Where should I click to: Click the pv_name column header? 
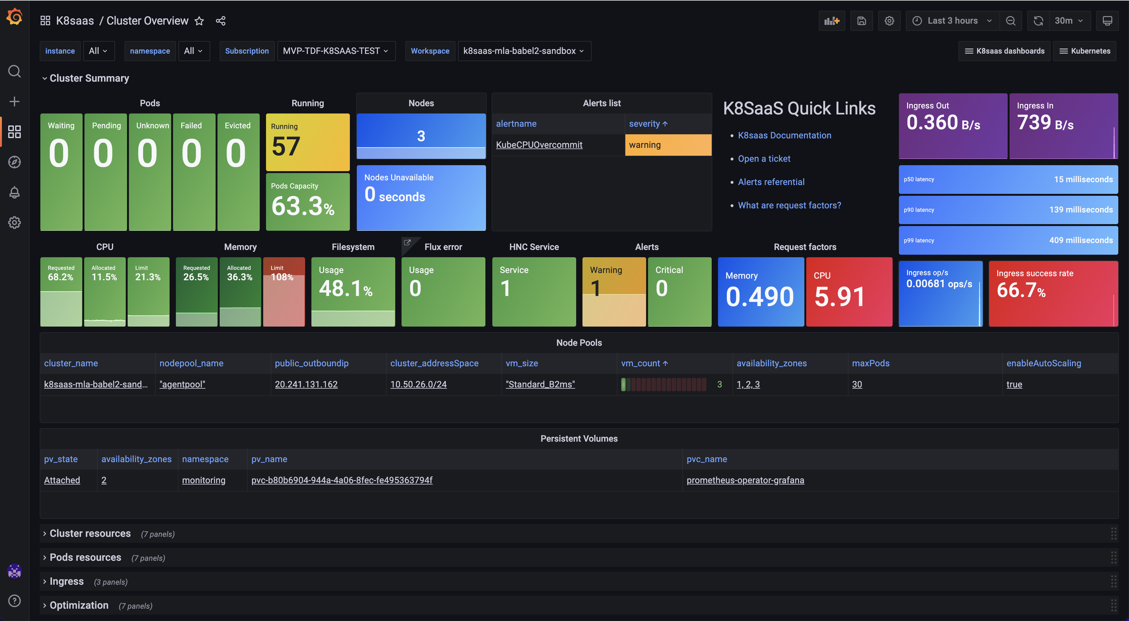pos(269,459)
